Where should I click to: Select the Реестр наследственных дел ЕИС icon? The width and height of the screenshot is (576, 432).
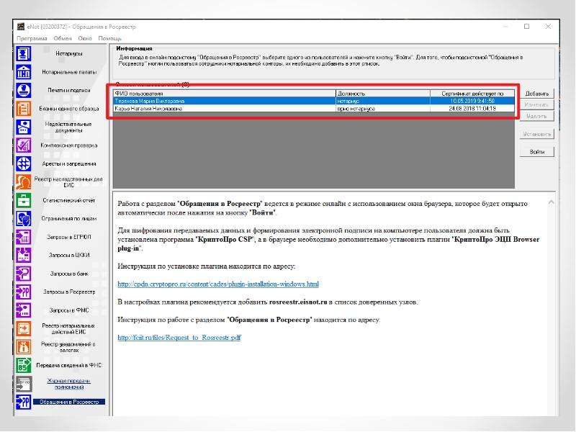(x=24, y=182)
